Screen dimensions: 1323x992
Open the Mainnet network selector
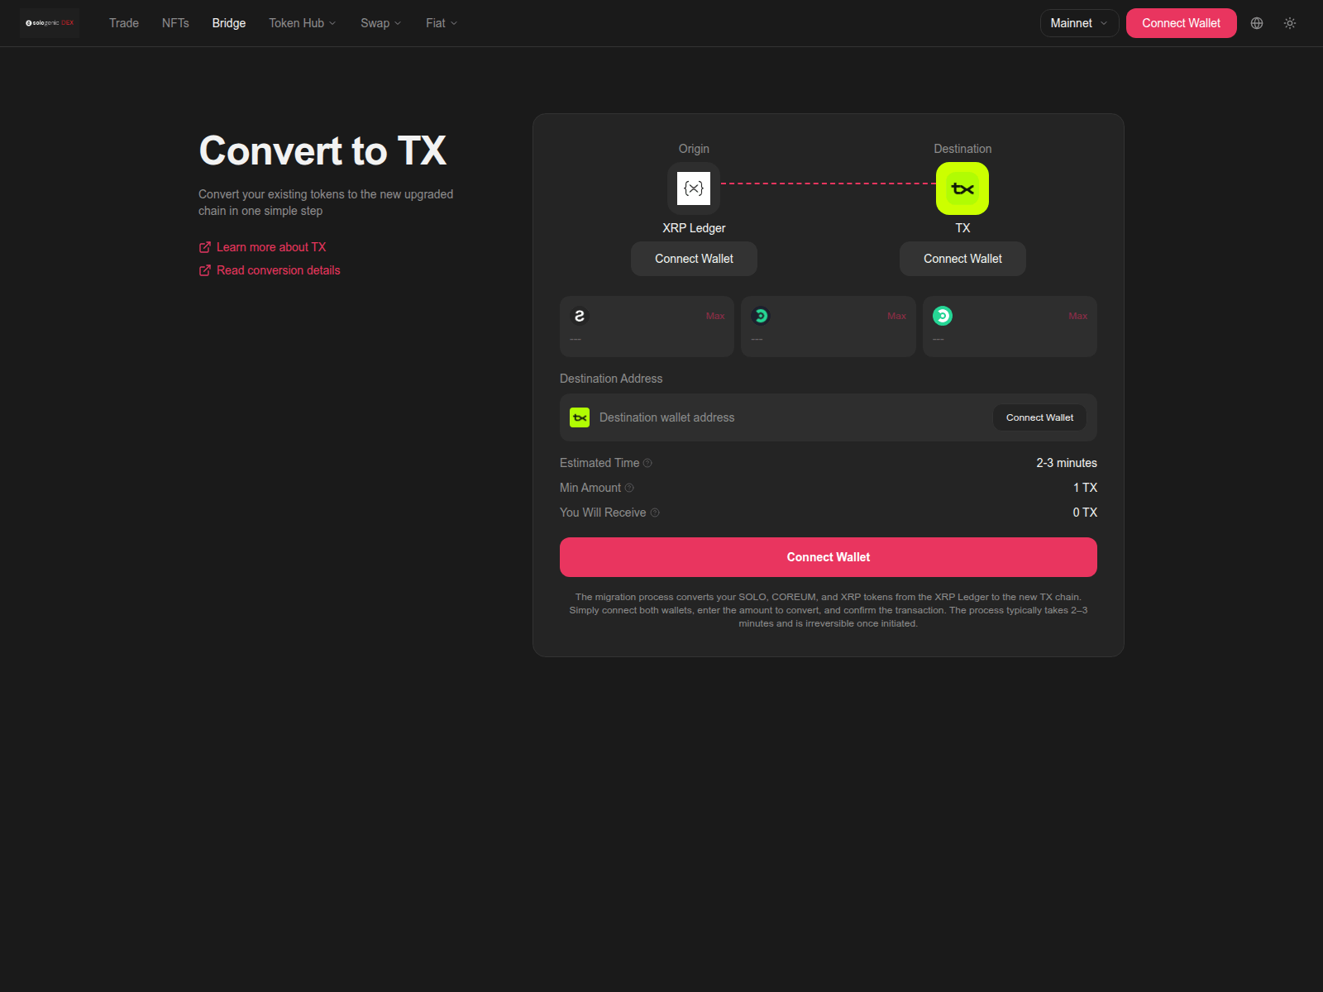[x=1078, y=23]
